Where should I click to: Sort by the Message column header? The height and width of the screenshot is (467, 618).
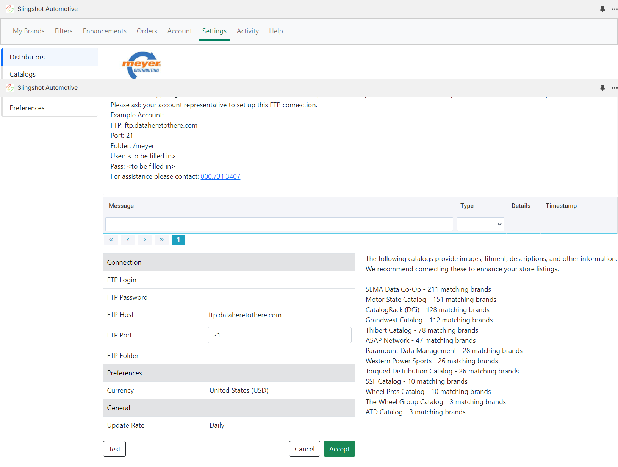coord(121,206)
